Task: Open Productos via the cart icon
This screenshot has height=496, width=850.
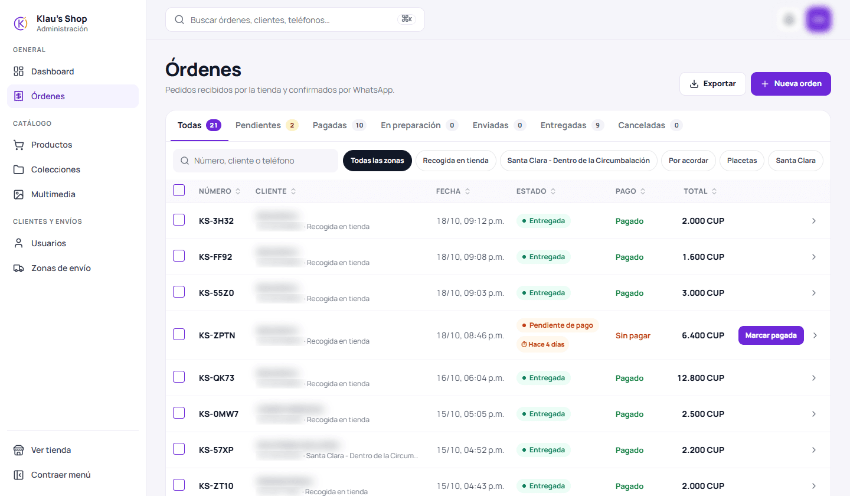Action: click(19, 145)
